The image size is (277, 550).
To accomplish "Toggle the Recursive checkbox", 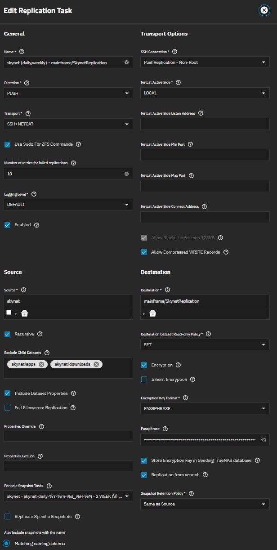I will (7, 334).
